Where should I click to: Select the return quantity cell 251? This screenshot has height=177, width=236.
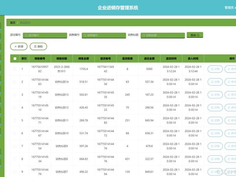pos(127,120)
